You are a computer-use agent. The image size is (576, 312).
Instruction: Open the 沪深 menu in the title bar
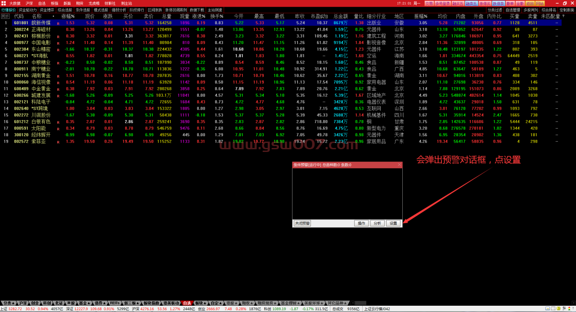click(x=29, y=3)
